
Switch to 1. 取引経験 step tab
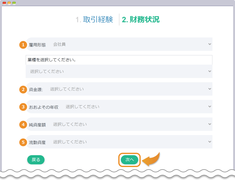click(x=94, y=20)
